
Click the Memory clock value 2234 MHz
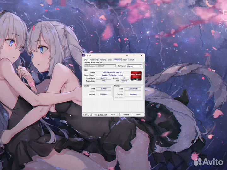point(104,94)
